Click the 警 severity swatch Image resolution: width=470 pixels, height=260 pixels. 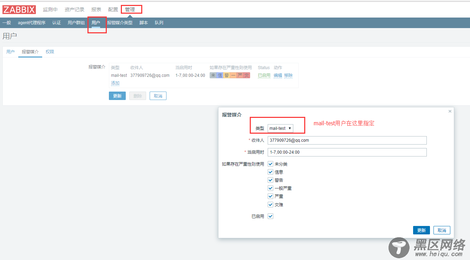(227, 75)
